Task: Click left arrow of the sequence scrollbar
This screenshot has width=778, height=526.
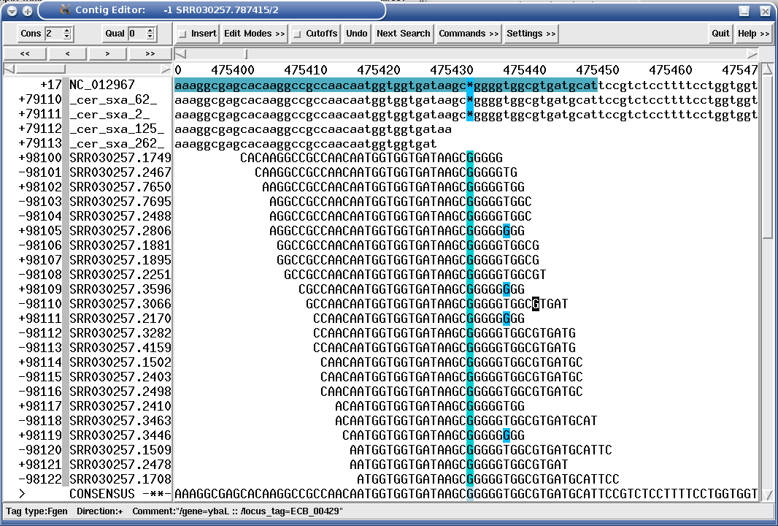Action: (180, 53)
